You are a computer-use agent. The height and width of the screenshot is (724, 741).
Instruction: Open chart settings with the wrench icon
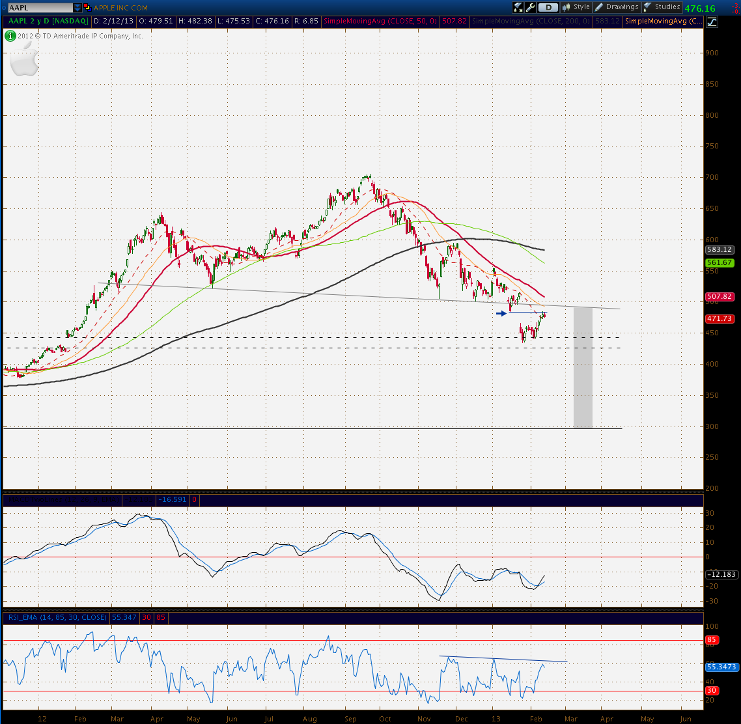530,7
